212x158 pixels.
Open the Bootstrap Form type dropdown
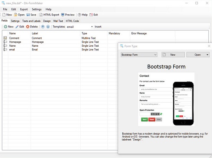(139, 55)
